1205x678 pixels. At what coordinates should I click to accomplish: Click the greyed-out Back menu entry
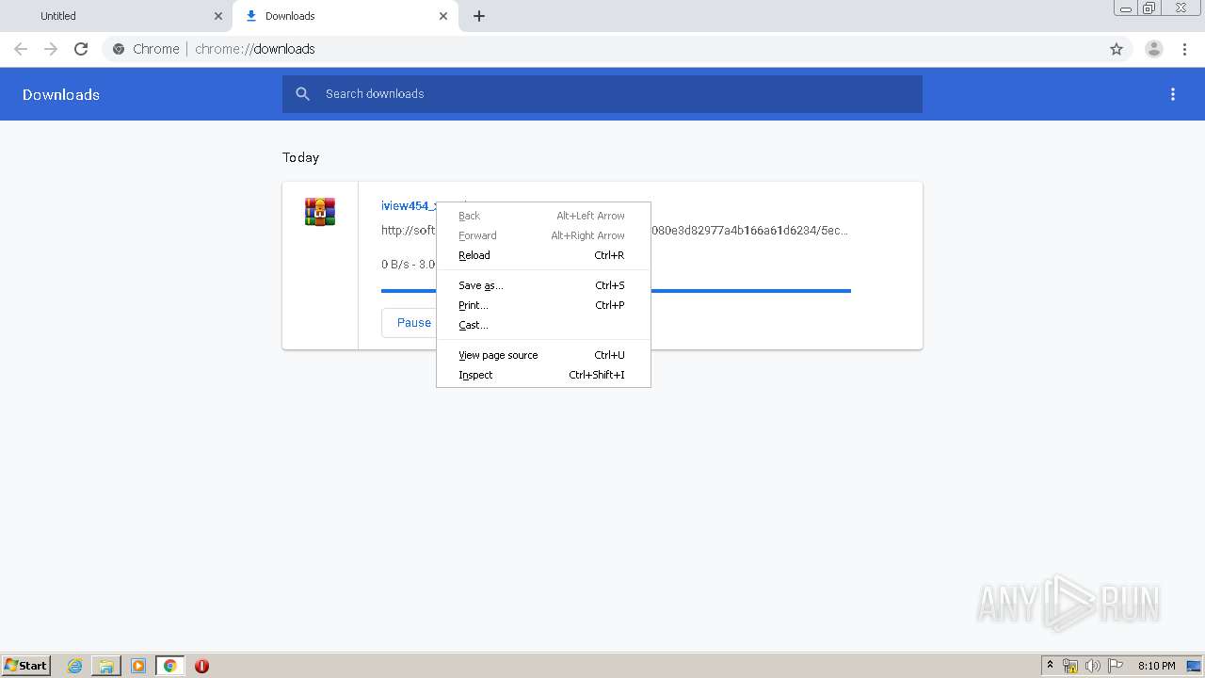[543, 216]
